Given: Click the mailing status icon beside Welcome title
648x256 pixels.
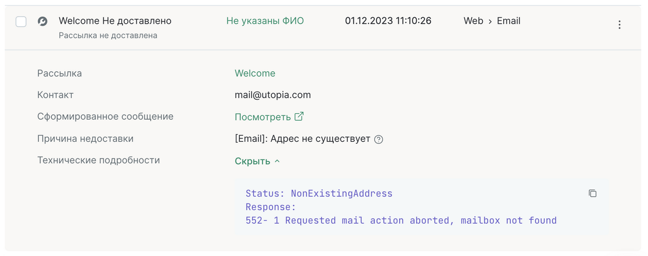Looking at the screenshot, I should coord(42,22).
